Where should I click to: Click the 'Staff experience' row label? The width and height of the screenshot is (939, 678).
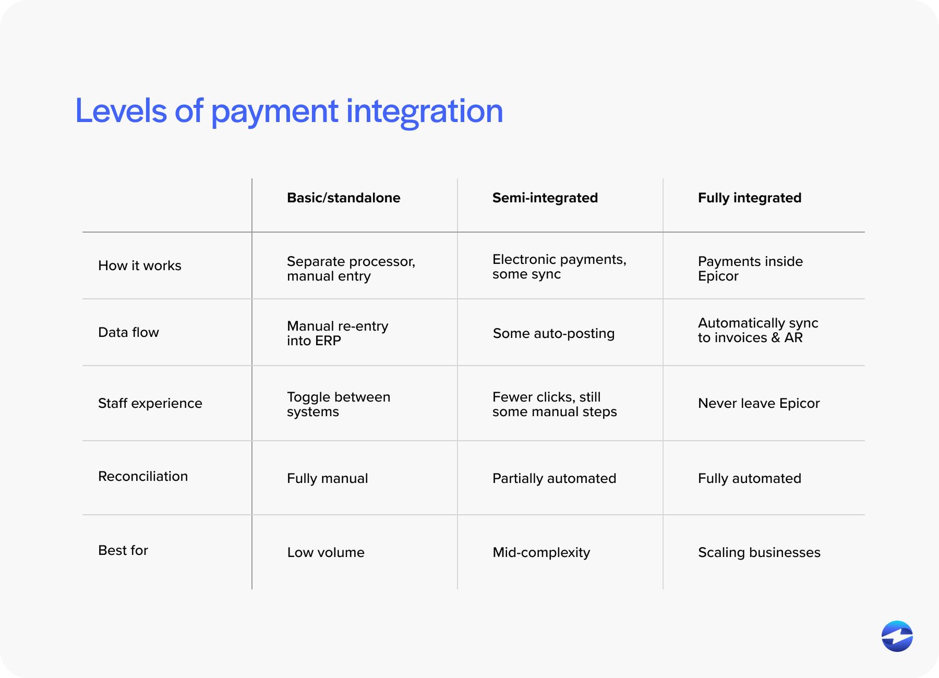click(x=150, y=403)
